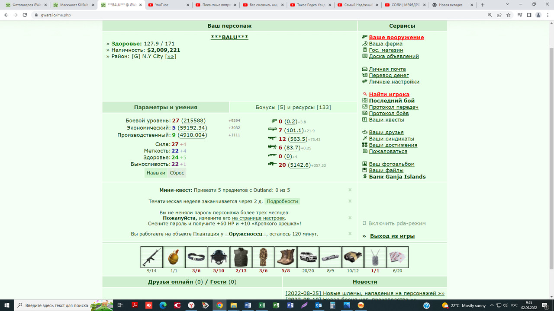Click the dollar icon beside Банк Ganja Islands

(365, 177)
